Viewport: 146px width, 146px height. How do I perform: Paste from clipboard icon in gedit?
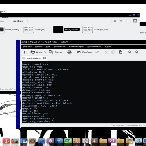pyautogui.click(x=120, y=52)
